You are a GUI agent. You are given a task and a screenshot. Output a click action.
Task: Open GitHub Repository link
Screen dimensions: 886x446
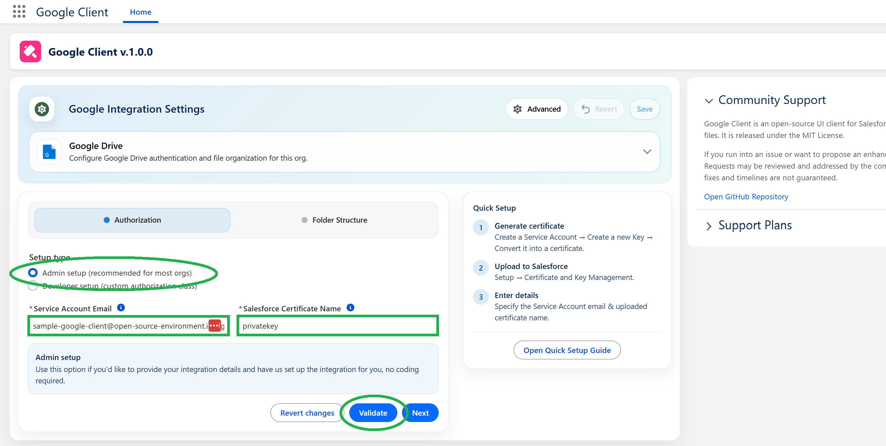[x=746, y=197]
